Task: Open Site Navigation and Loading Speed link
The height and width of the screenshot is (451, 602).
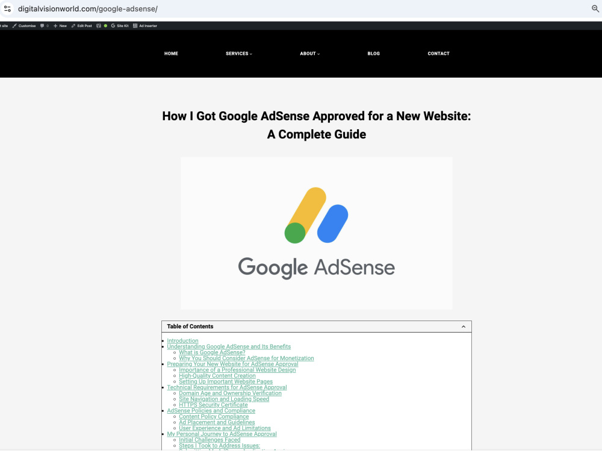Action: pos(224,399)
